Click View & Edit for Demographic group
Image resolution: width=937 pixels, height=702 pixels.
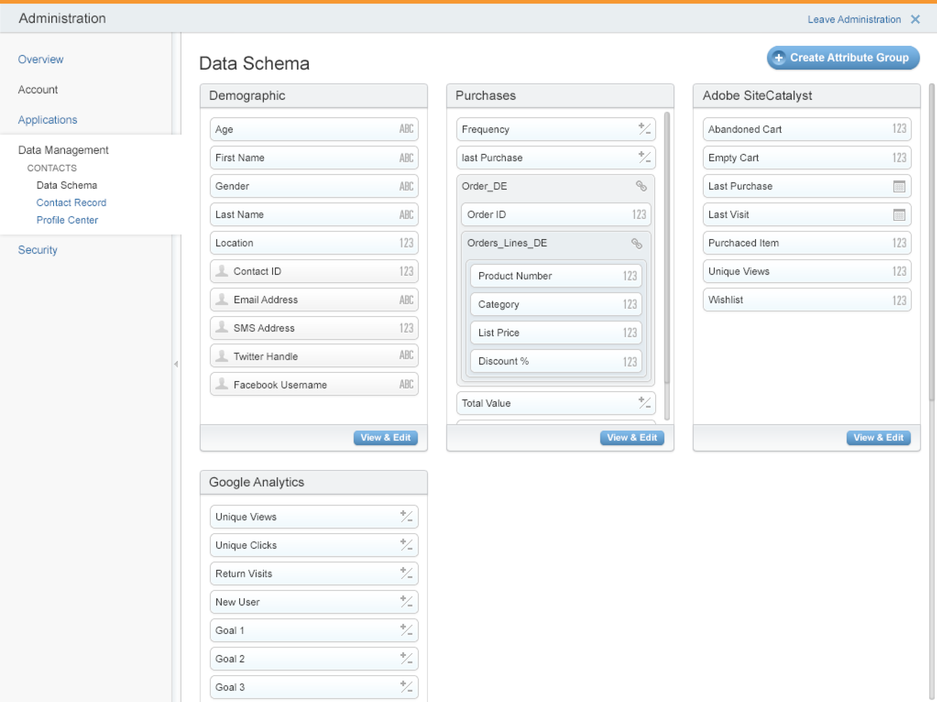click(385, 437)
